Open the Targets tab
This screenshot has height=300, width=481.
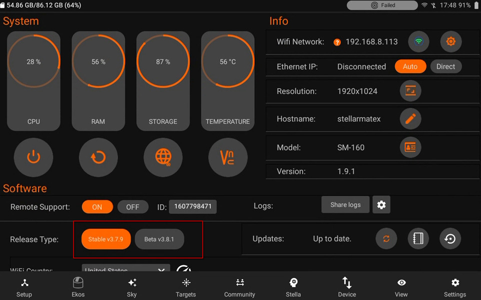pyautogui.click(x=186, y=287)
